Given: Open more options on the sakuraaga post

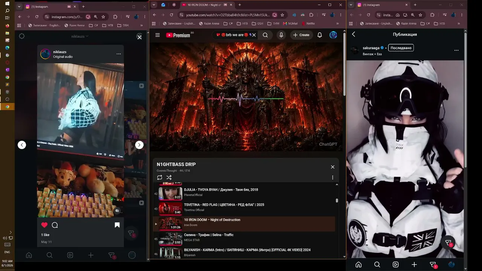Looking at the screenshot, I should (x=456, y=50).
